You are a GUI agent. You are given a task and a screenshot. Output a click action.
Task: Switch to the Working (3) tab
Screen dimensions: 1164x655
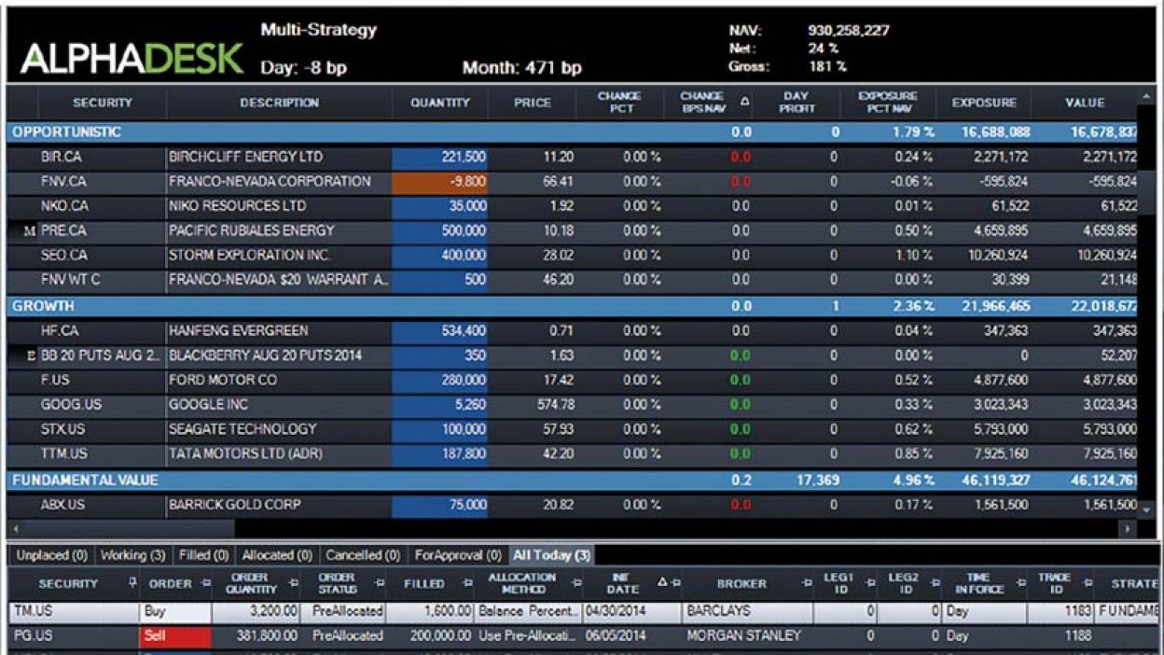coord(132,555)
